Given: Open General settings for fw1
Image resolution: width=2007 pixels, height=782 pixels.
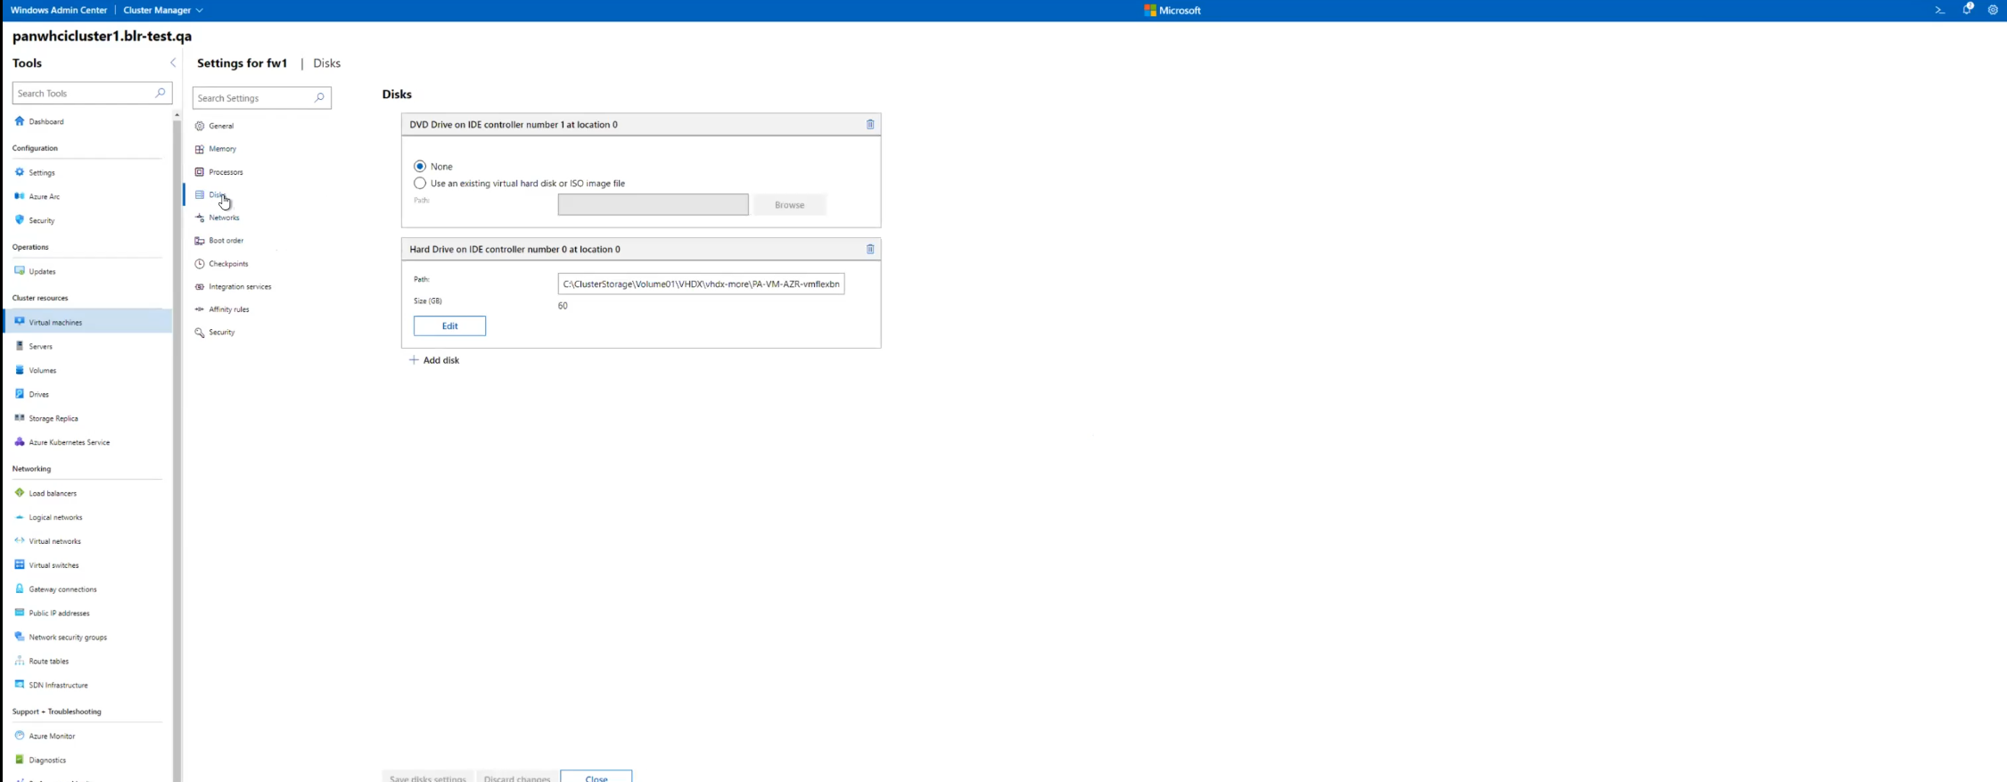Looking at the screenshot, I should pos(221,126).
